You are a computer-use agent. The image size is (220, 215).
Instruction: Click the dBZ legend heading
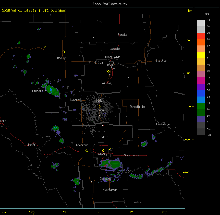point(207,14)
